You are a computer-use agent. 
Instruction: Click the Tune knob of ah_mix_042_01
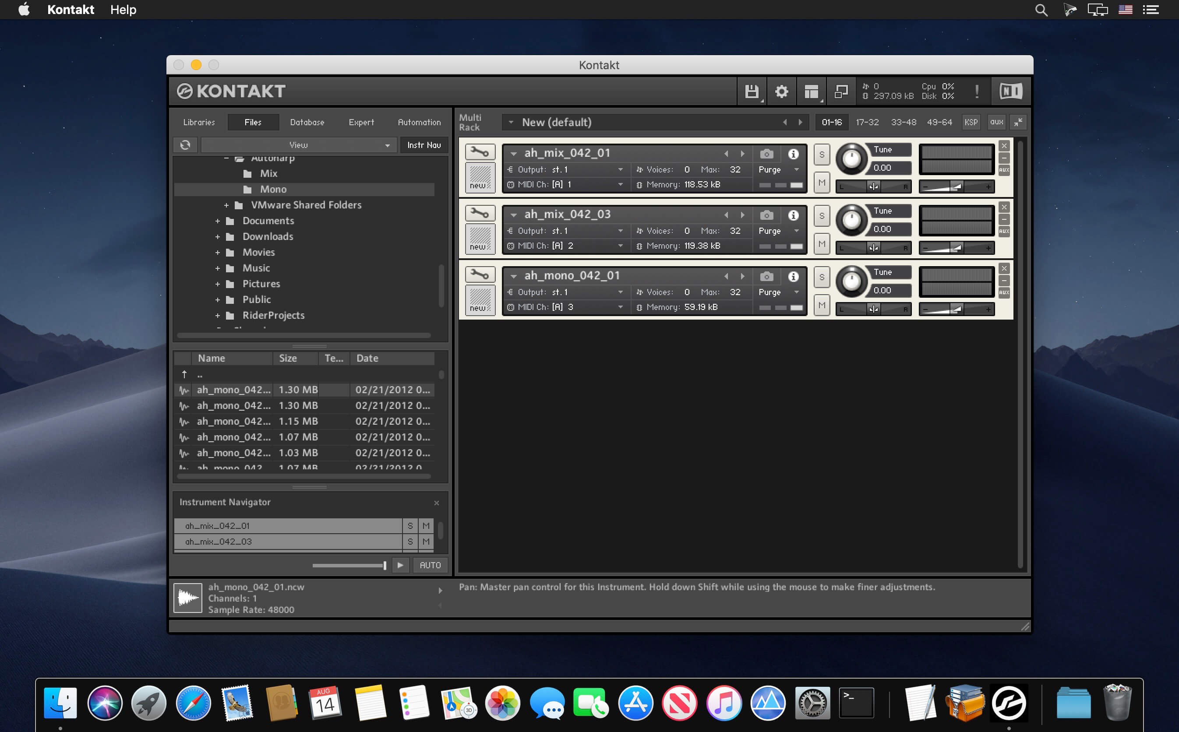pos(851,158)
